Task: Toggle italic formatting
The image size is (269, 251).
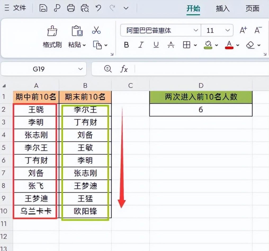Action: pos(141,45)
